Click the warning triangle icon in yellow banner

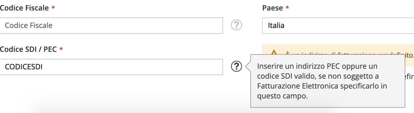(x=274, y=53)
